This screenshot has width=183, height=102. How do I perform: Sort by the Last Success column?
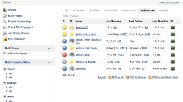click(x=113, y=21)
